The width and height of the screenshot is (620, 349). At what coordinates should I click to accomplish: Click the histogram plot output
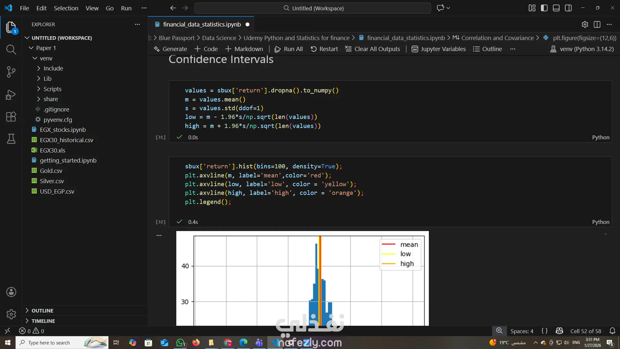302,278
